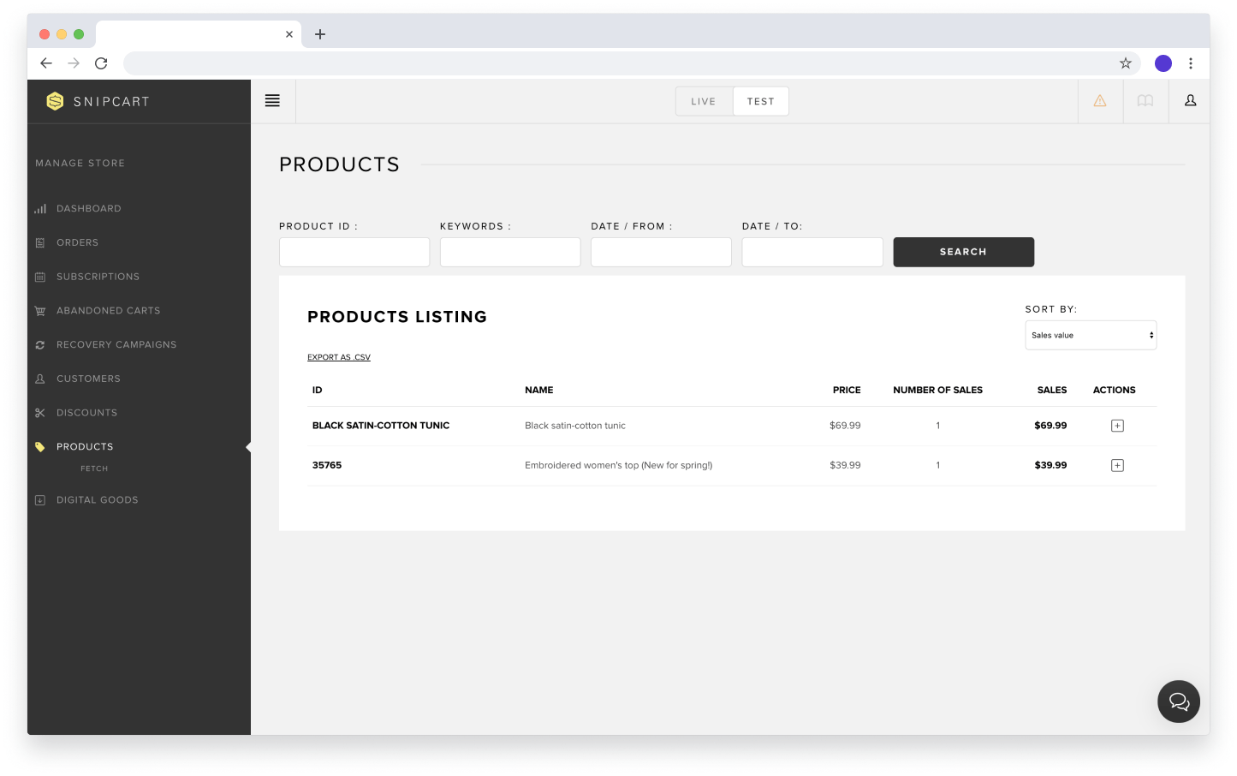1237x776 pixels.
Task: Toggle the hamburger menu icon
Action: pyautogui.click(x=272, y=100)
